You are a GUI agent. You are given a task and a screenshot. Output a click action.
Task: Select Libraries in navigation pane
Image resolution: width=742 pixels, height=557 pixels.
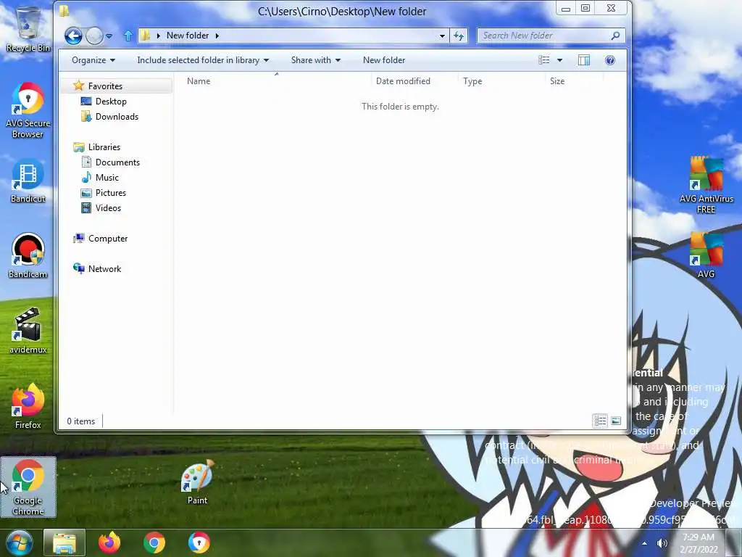point(104,147)
